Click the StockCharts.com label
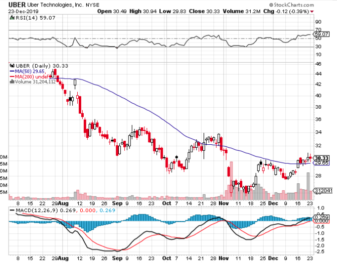The height and width of the screenshot is (264, 337). pos(291,5)
